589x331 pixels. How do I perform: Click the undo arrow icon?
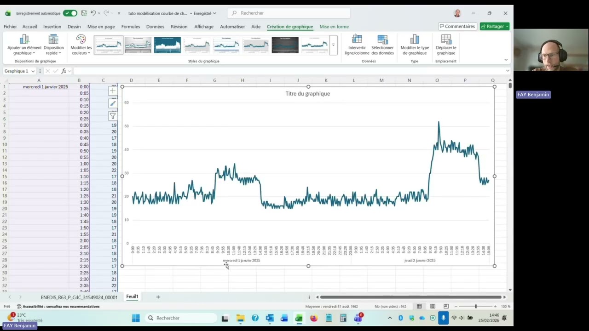(x=93, y=13)
